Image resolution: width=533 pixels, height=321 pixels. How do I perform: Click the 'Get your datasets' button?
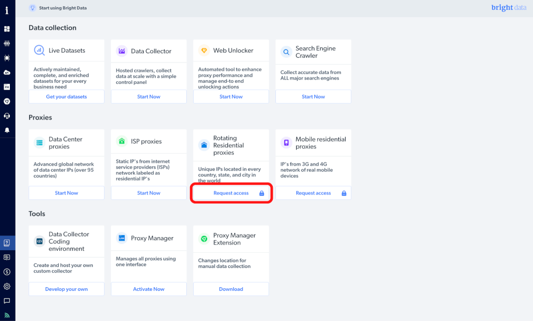67,97
